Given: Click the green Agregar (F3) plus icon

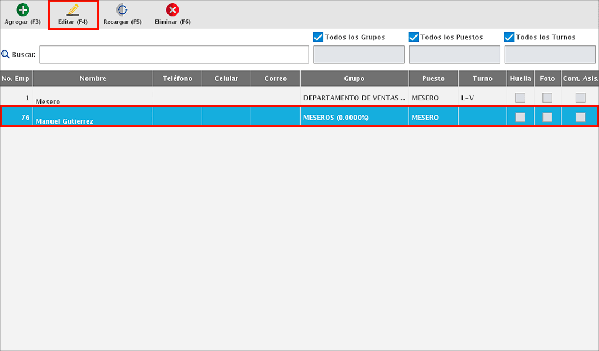Looking at the screenshot, I should 23,10.
